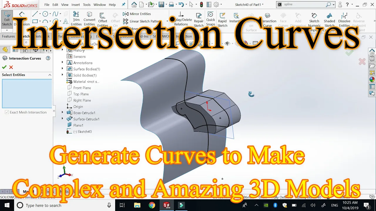
Task: Click the Print icon
Action: [171, 4]
